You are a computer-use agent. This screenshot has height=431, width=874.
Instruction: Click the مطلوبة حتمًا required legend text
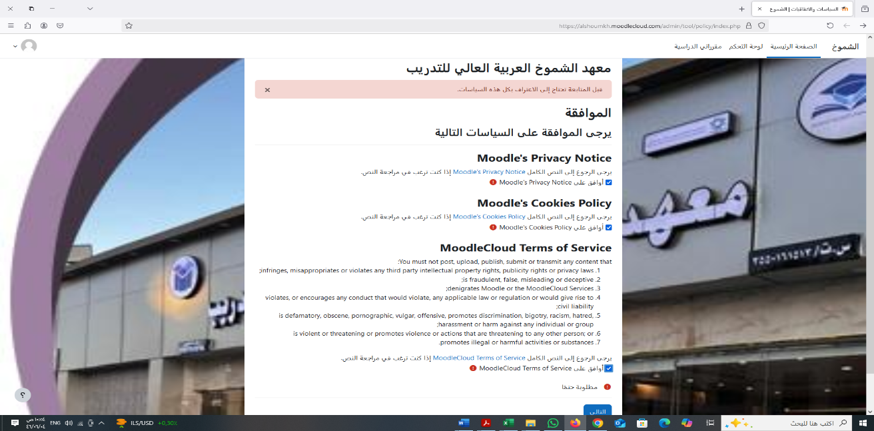580,387
